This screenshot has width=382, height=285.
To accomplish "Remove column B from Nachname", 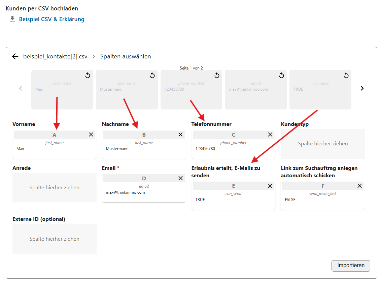I will point(181,135).
